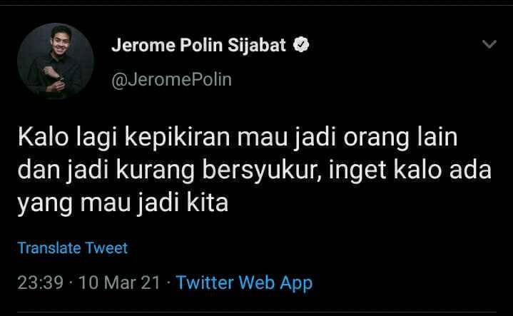Click the tweet's first line starting with Kalo

[238, 138]
